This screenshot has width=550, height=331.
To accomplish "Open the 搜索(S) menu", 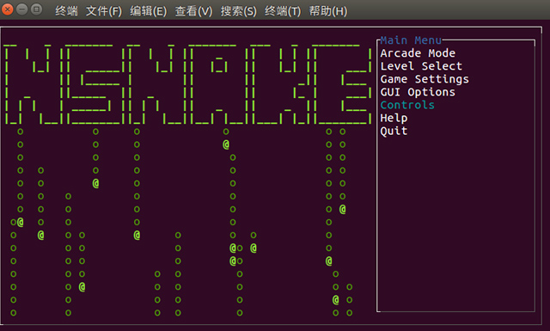I will click(239, 11).
